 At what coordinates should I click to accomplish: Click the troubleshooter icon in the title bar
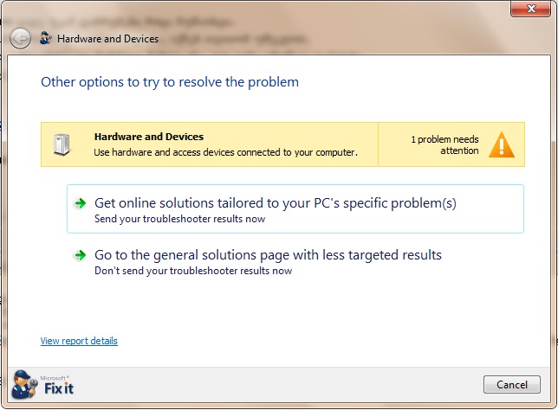[45, 38]
